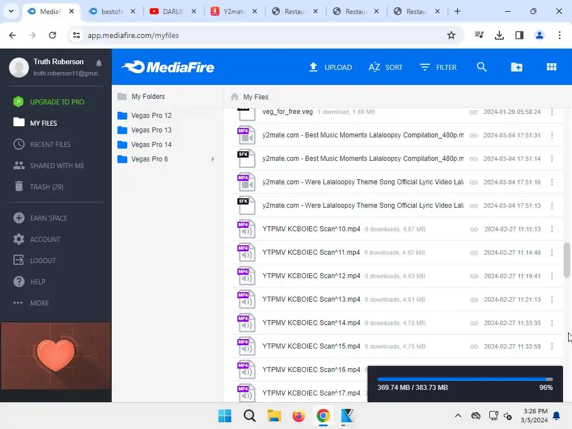The height and width of the screenshot is (429, 572).
Task: Open Chrome downloads icon
Action: [499, 35]
